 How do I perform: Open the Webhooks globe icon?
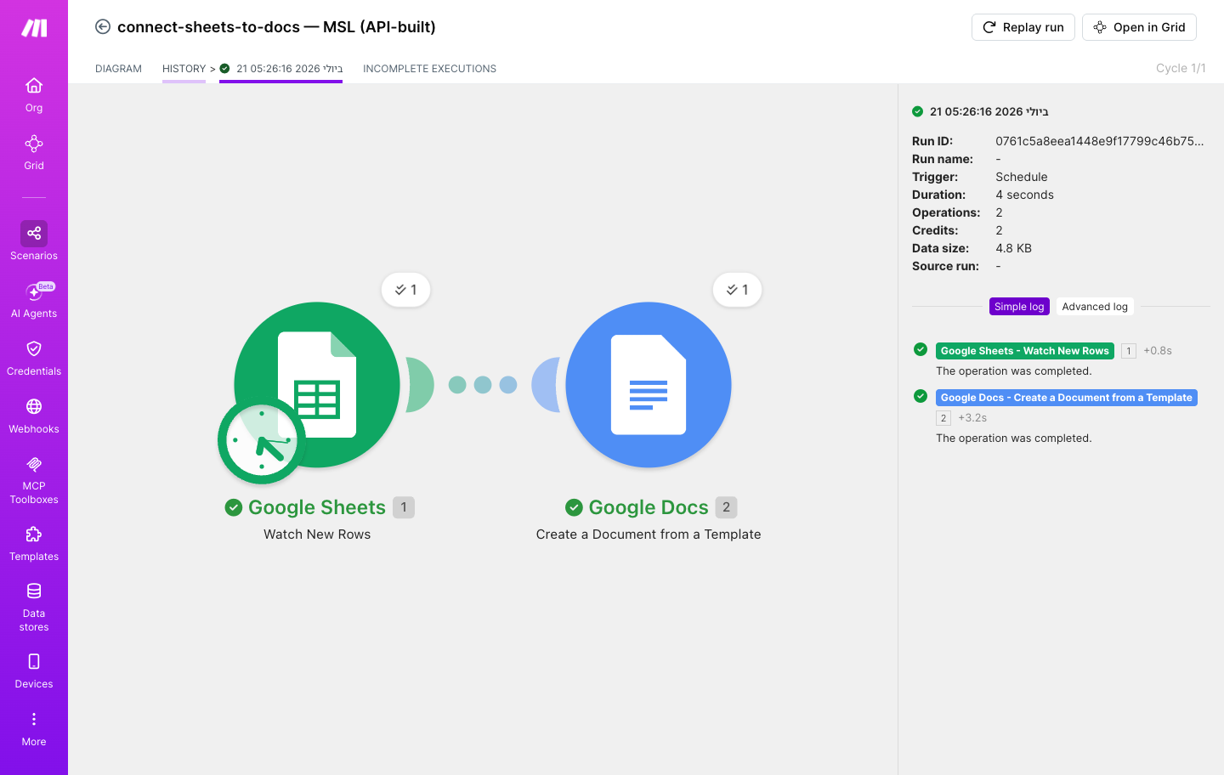34,406
